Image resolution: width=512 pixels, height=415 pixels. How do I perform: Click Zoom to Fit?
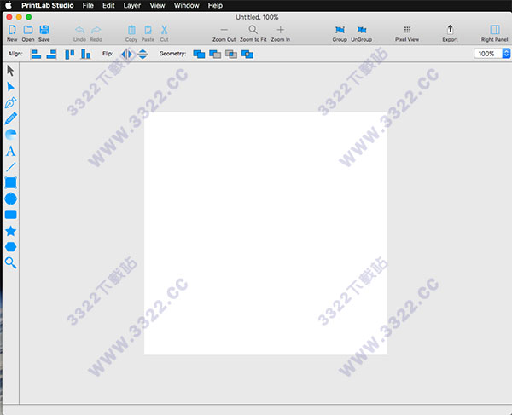click(x=253, y=33)
